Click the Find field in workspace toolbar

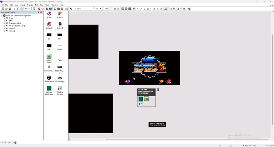point(9,143)
